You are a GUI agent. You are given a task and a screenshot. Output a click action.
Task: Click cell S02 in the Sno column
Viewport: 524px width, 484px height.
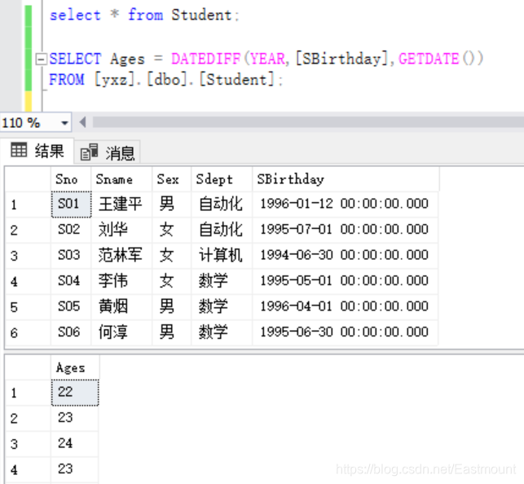tap(71, 230)
